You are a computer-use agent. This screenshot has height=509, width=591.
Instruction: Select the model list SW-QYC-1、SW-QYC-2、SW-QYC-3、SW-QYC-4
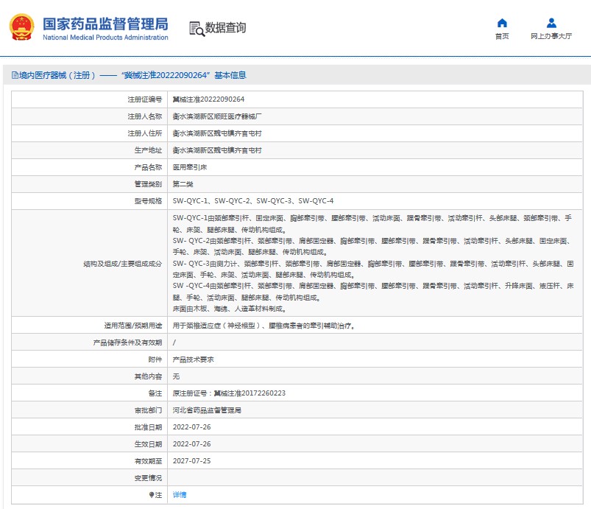253,201
